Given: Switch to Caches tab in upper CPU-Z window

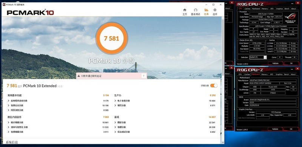Looking at the screenshot, I should (x=247, y=8).
